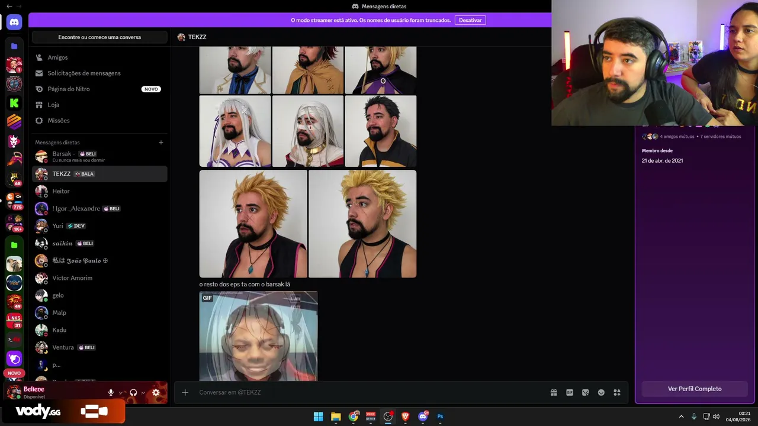Open the Igor_Alexandre direct message

(99, 208)
